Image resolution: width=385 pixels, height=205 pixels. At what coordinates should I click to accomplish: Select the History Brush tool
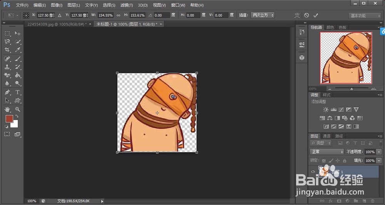coord(17,67)
